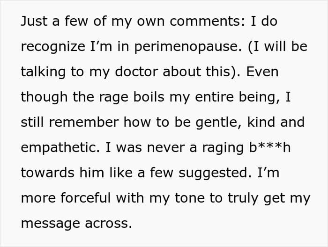Click the word "remember" in the paragraph
The image size is (328, 247).
click(x=84, y=122)
